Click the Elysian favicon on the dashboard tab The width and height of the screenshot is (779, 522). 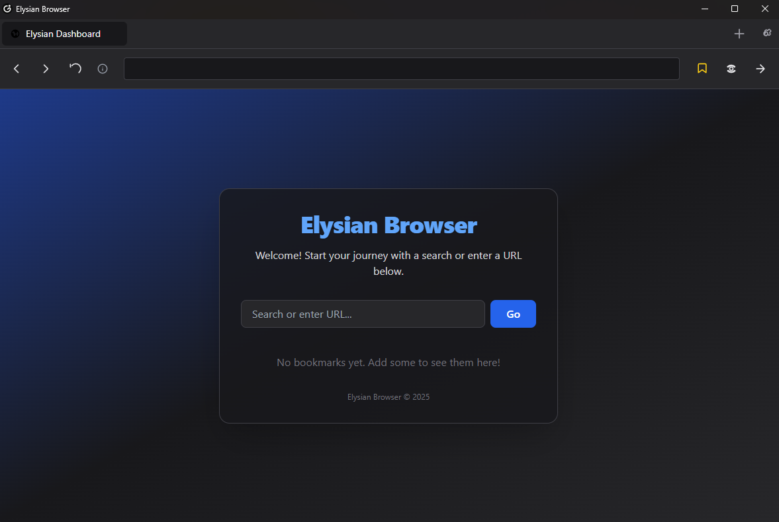pos(15,33)
